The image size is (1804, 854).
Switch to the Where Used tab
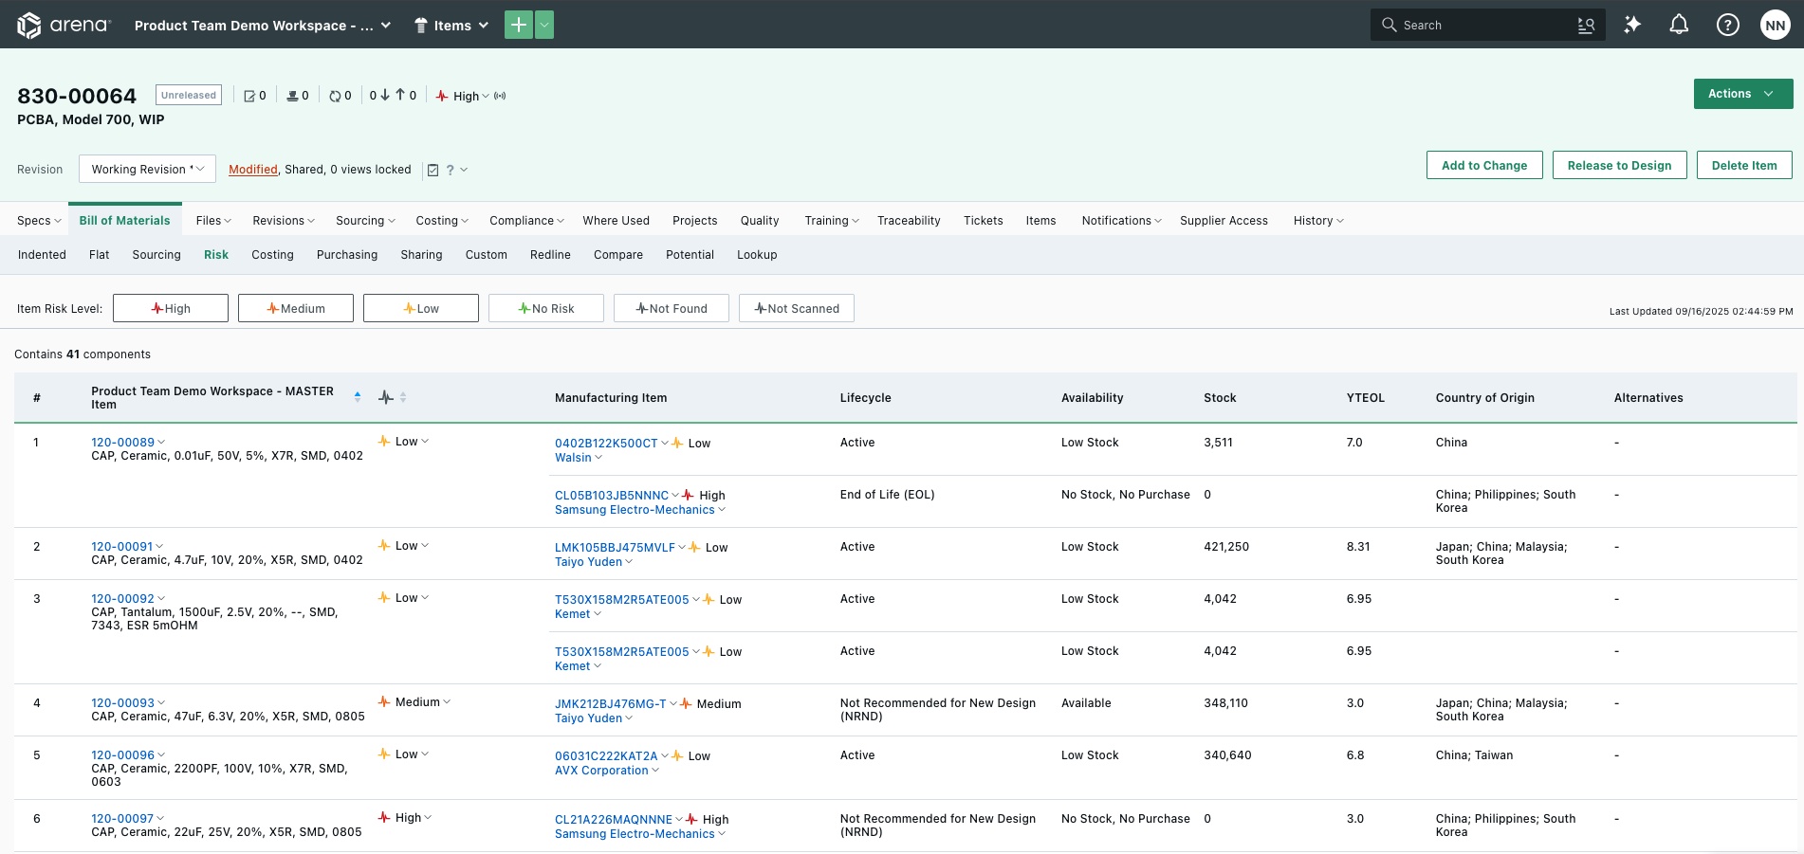click(x=616, y=220)
